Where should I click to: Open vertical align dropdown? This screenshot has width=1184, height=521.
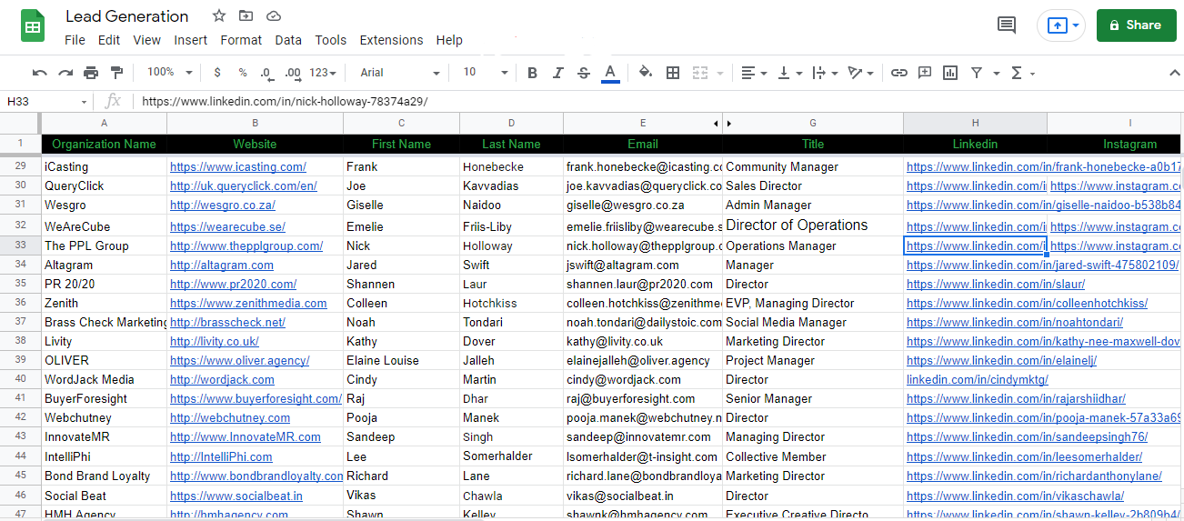[x=792, y=73]
